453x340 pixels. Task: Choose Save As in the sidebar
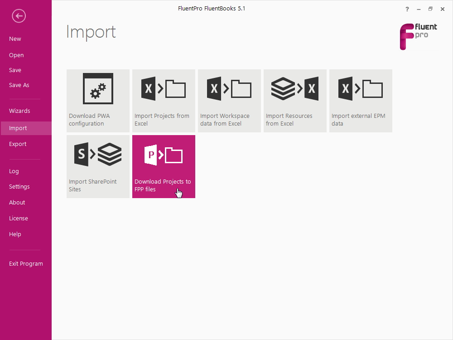click(x=19, y=85)
